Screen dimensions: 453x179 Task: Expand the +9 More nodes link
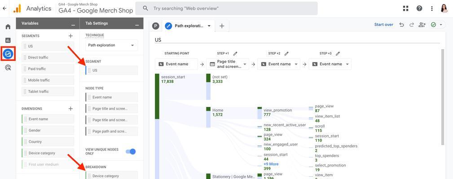click(271, 164)
